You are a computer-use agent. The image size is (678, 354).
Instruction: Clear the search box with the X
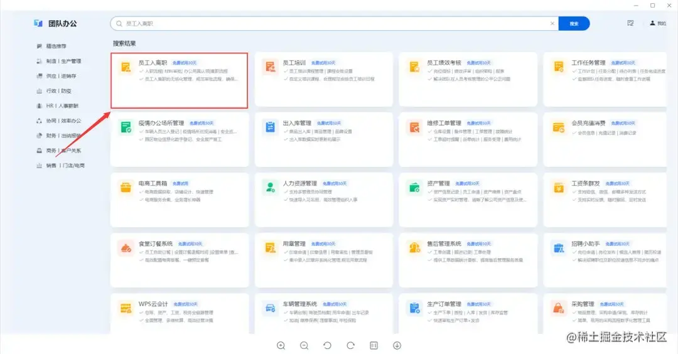click(x=552, y=23)
